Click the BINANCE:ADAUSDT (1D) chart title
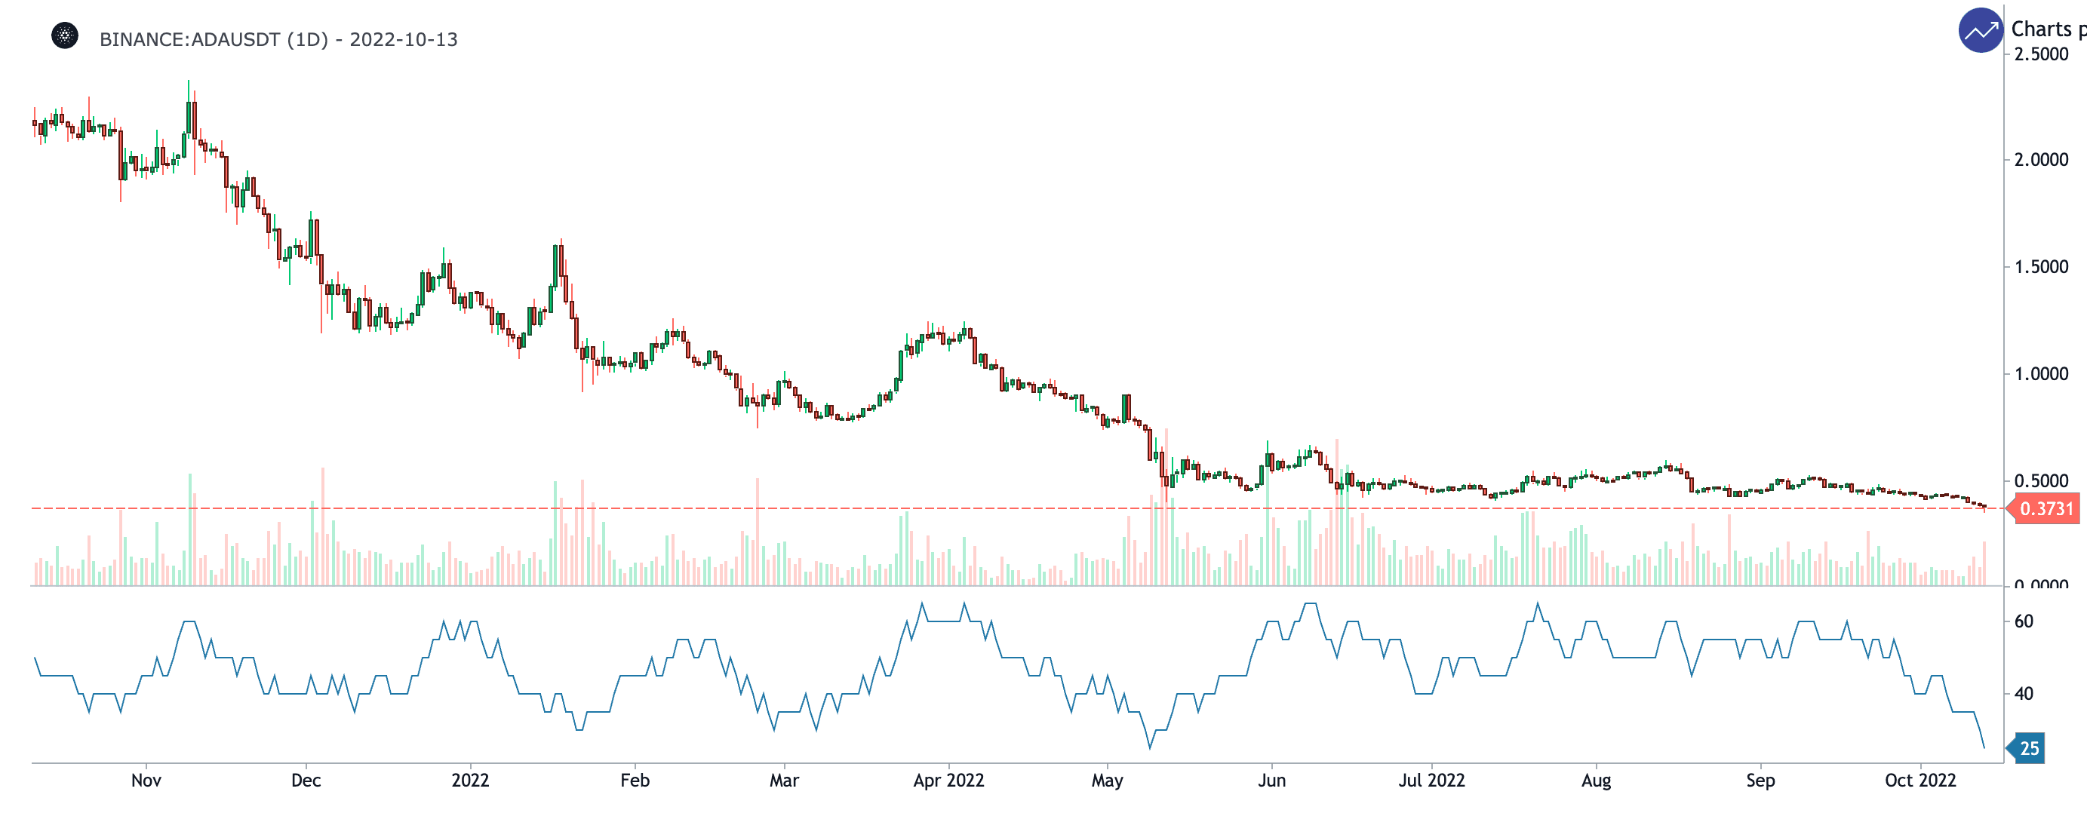The width and height of the screenshot is (2087, 813). (x=278, y=40)
